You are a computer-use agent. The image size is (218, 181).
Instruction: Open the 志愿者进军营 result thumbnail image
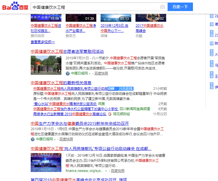coord(46,63)
